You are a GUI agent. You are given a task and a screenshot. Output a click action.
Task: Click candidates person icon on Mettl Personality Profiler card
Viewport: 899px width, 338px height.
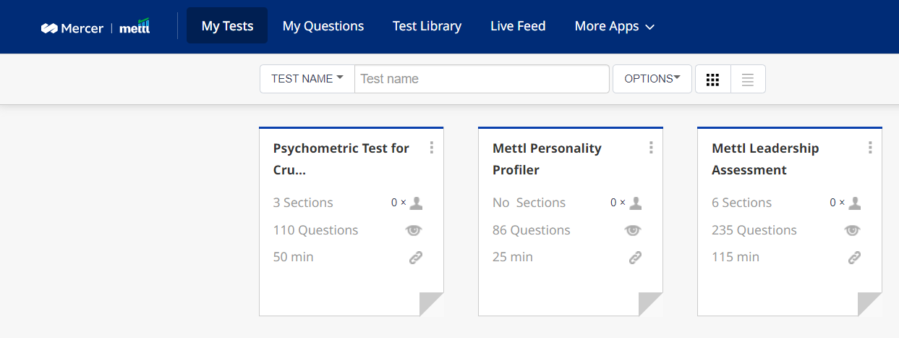(635, 203)
